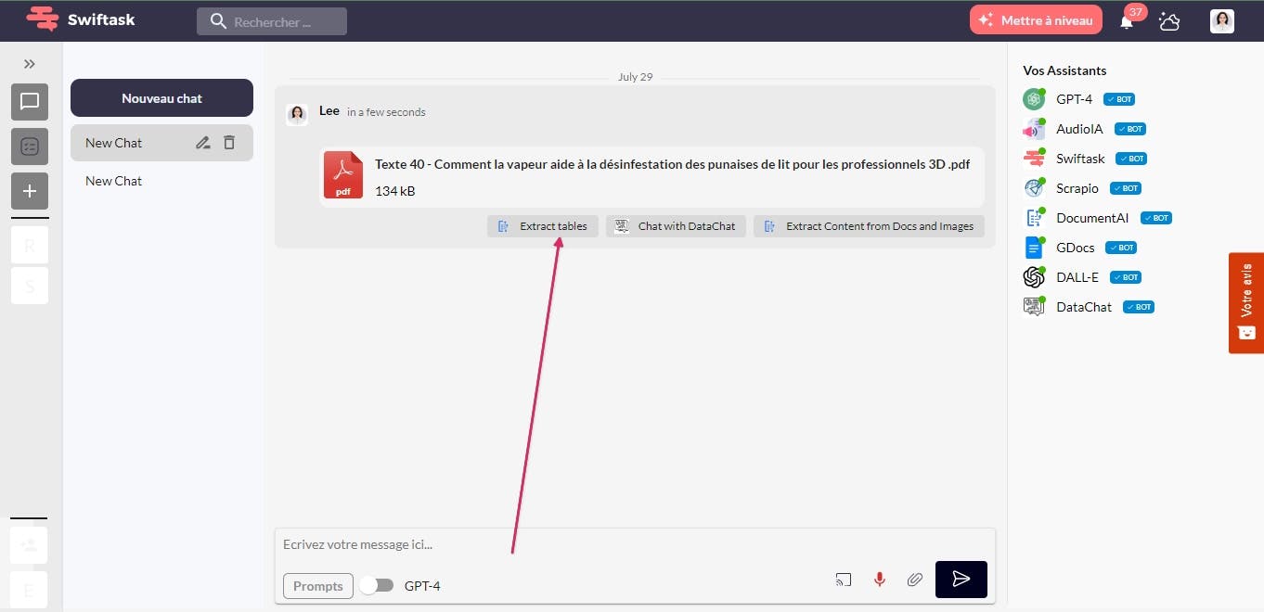Click Lee's avatar in the message
The width and height of the screenshot is (1264, 612).
(x=297, y=114)
